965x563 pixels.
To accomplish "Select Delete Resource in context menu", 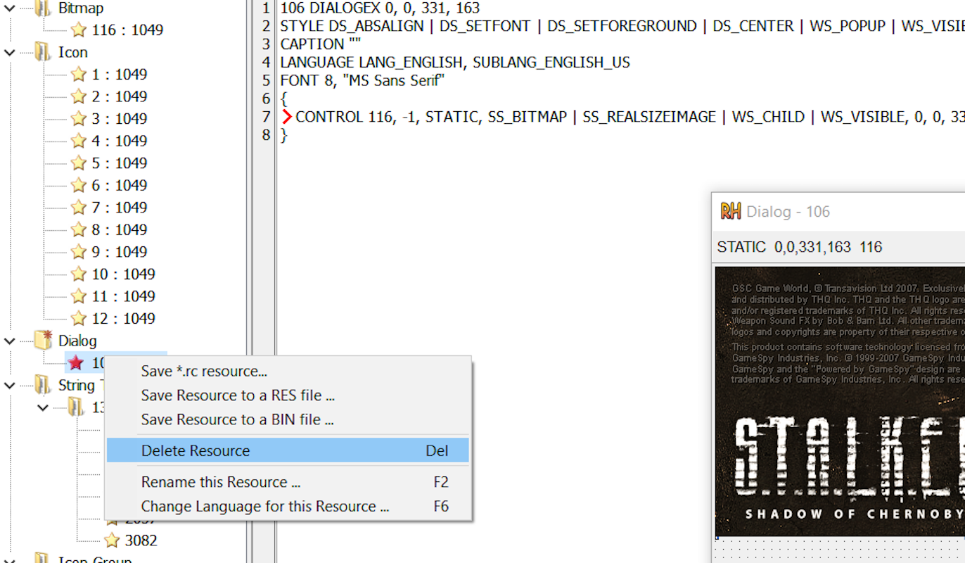I will (x=288, y=450).
